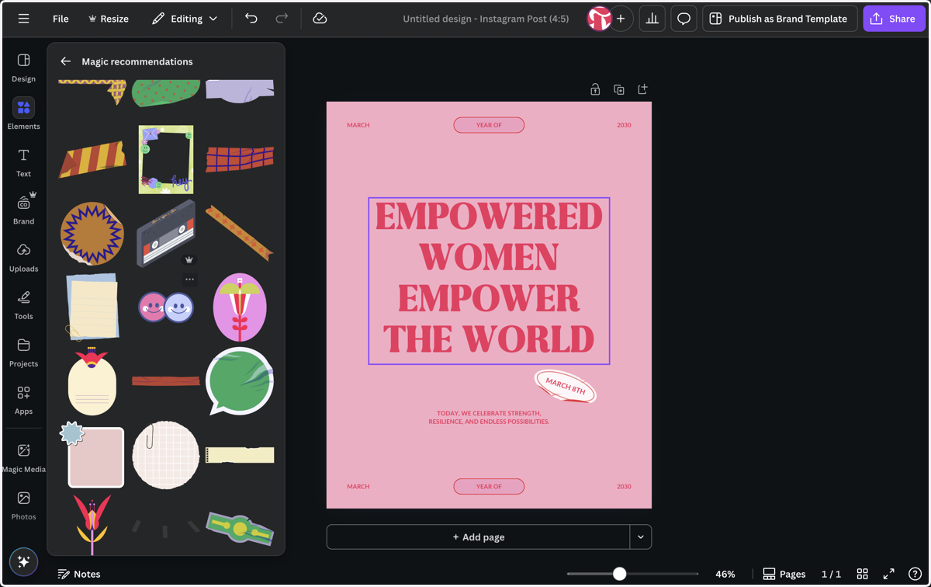The image size is (931, 587).
Task: Open more options for smiley faces element
Action: coord(189,280)
